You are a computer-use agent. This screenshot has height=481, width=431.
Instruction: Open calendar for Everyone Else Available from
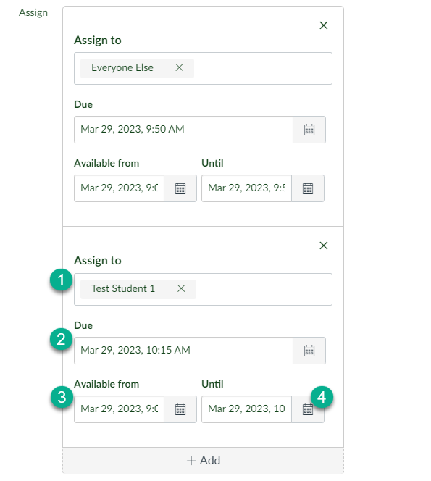point(180,188)
